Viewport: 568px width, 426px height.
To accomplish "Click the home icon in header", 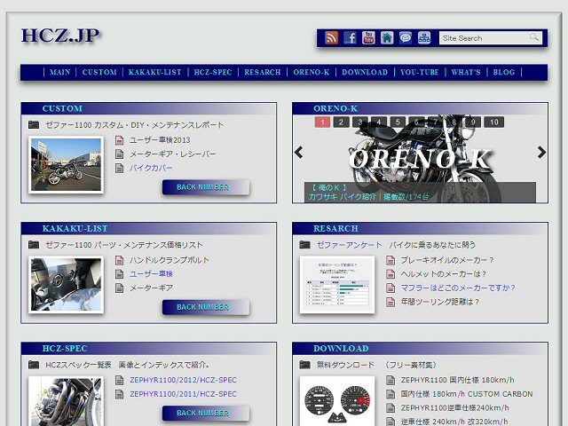I will tap(387, 37).
